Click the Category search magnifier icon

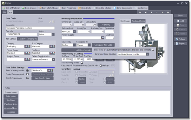pos(26,47)
